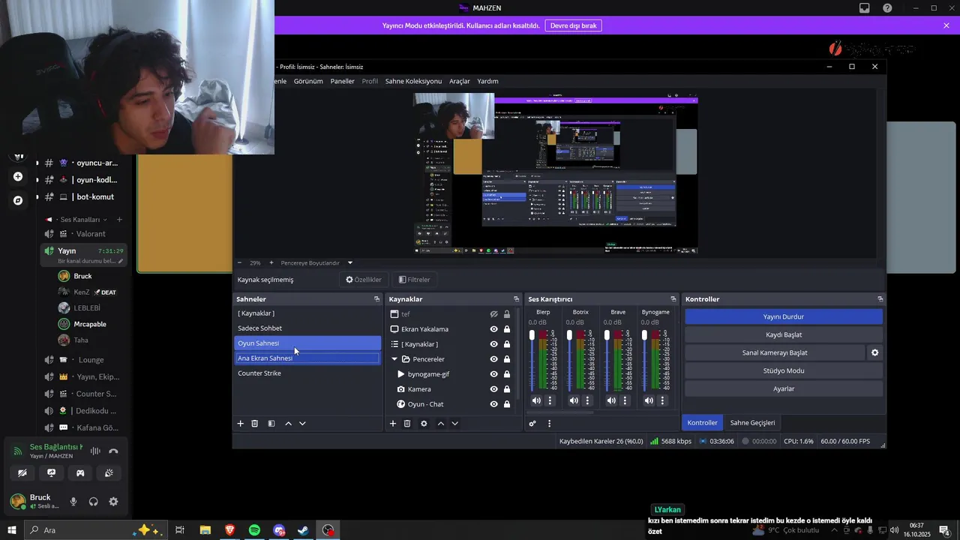Toggle Discord microphone mute
This screenshot has width=960, height=540.
coord(73,502)
